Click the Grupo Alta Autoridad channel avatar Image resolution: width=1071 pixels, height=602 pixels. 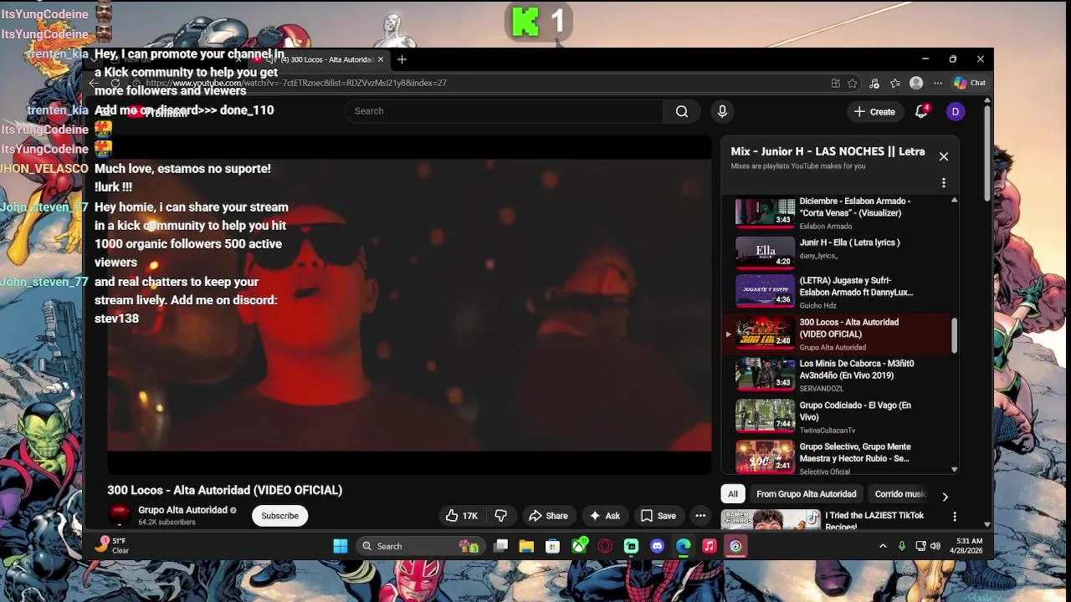pos(120,515)
